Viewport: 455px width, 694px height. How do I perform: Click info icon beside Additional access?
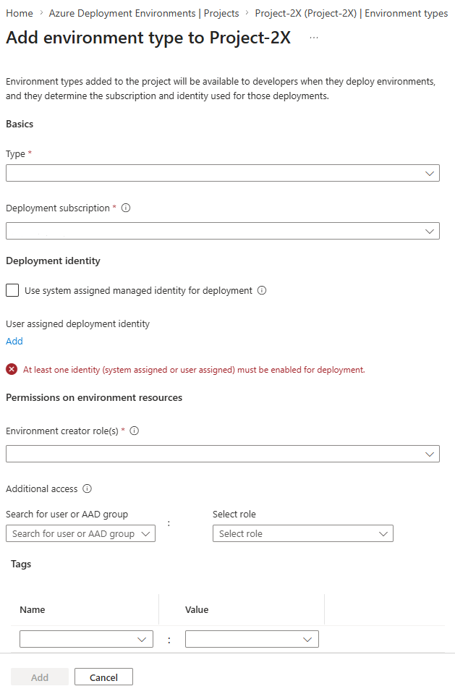[x=88, y=488]
